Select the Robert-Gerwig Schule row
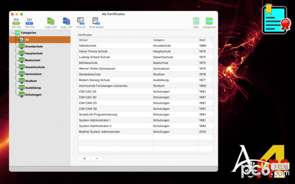This screenshot has width=295, height=184. (x=146, y=80)
